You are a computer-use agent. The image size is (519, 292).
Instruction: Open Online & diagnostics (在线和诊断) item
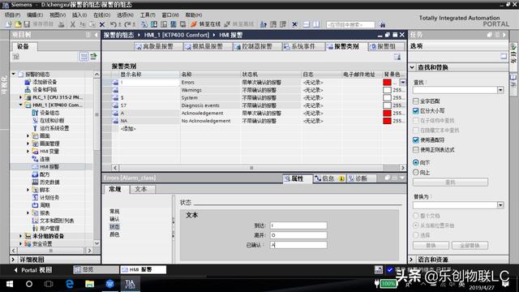(52, 121)
